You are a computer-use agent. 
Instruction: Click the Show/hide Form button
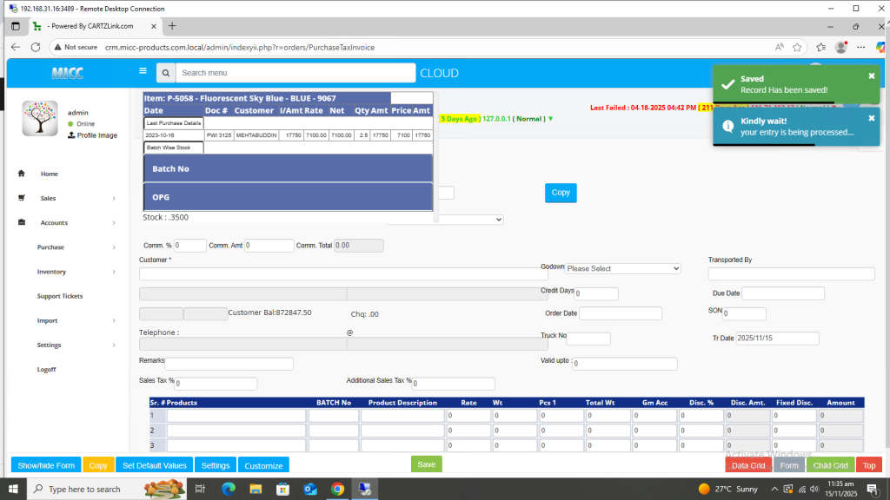(x=46, y=465)
